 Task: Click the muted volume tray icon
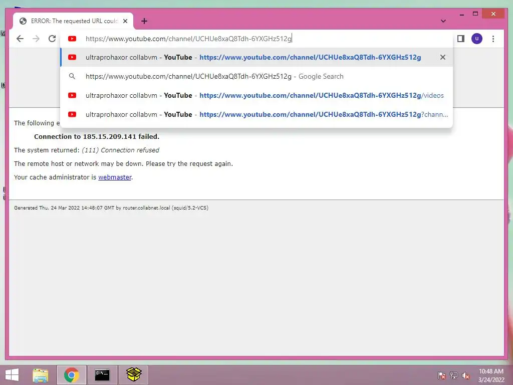click(x=466, y=375)
